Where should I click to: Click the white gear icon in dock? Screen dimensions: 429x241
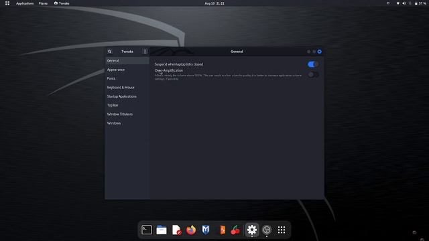click(x=252, y=230)
